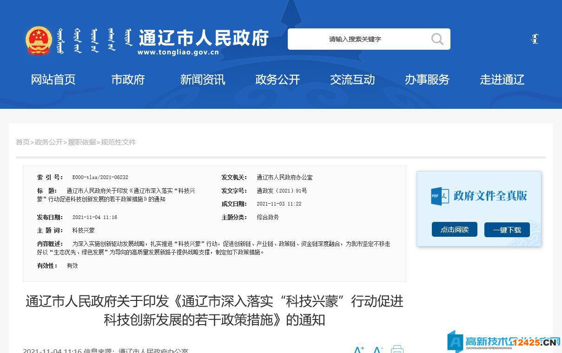Viewport: 562px width, 353px height.
Task: Select the 网站首页 tab
Action: click(53, 80)
